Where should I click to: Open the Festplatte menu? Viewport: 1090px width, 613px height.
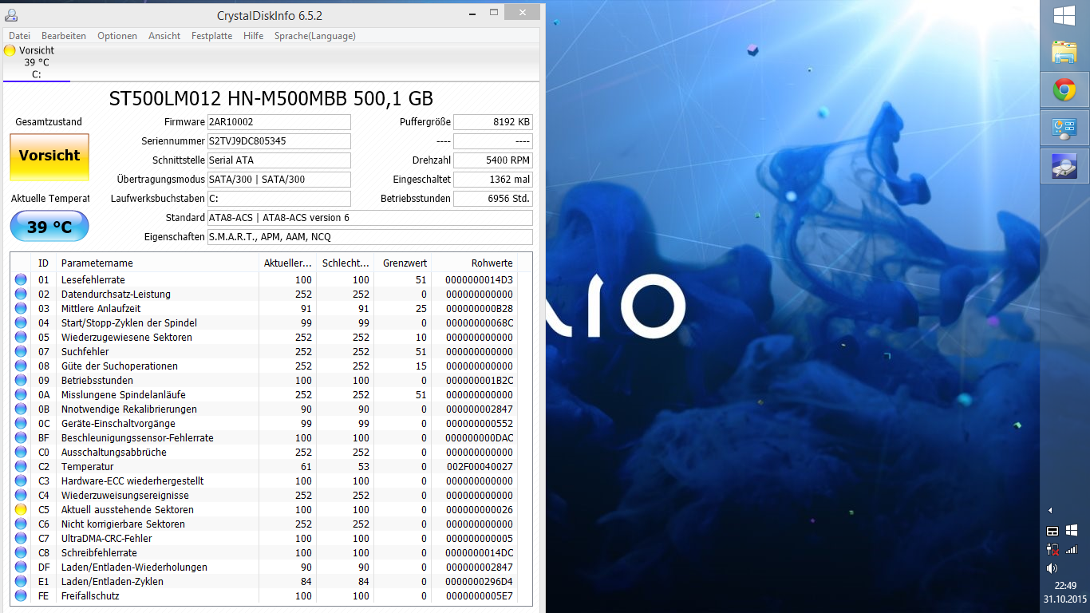(212, 36)
